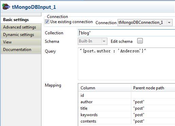The height and width of the screenshot is (126, 175).
Task: Click the empty parent node path for id
Action: [x=153, y=95]
